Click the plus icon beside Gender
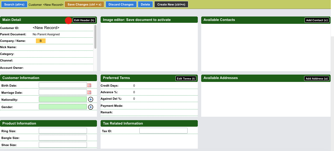 (91, 107)
